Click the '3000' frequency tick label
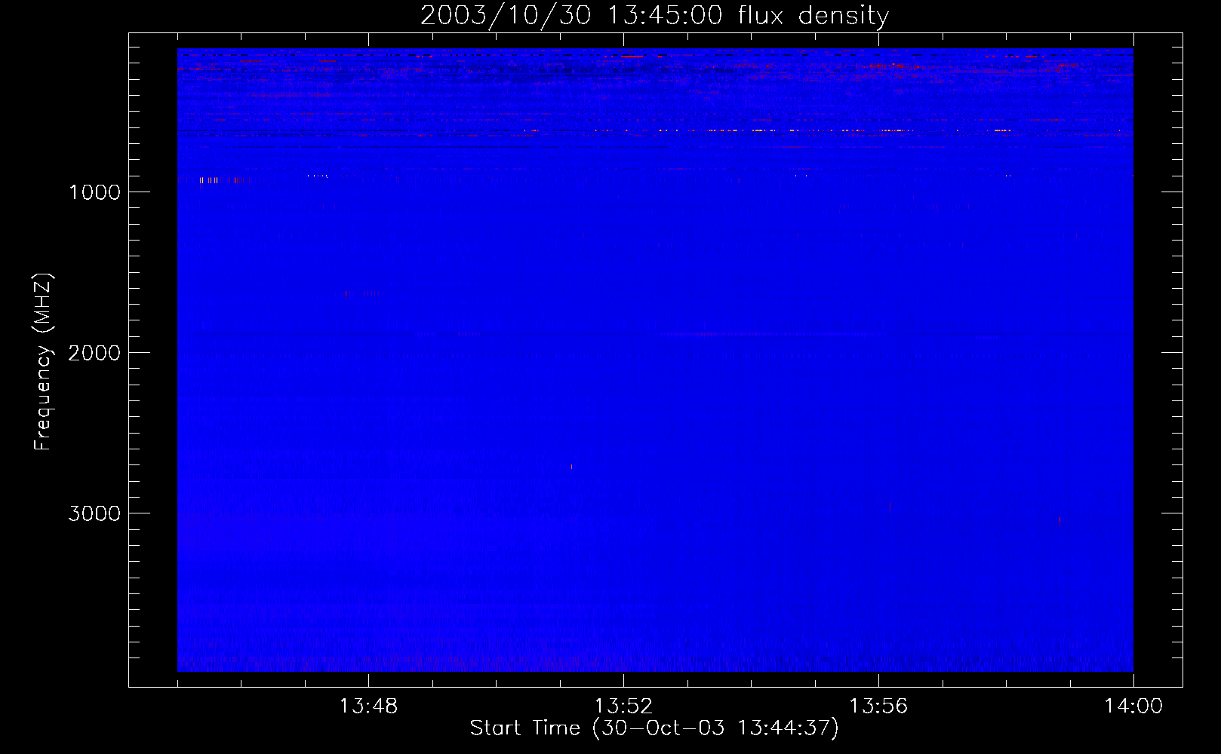 pyautogui.click(x=94, y=513)
